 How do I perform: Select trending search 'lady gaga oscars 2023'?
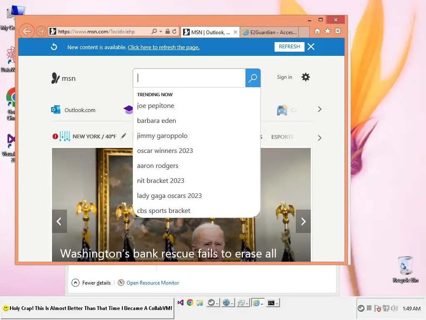[169, 196]
